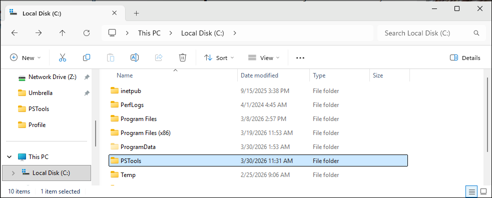Click the Copy icon in toolbar

click(87, 57)
